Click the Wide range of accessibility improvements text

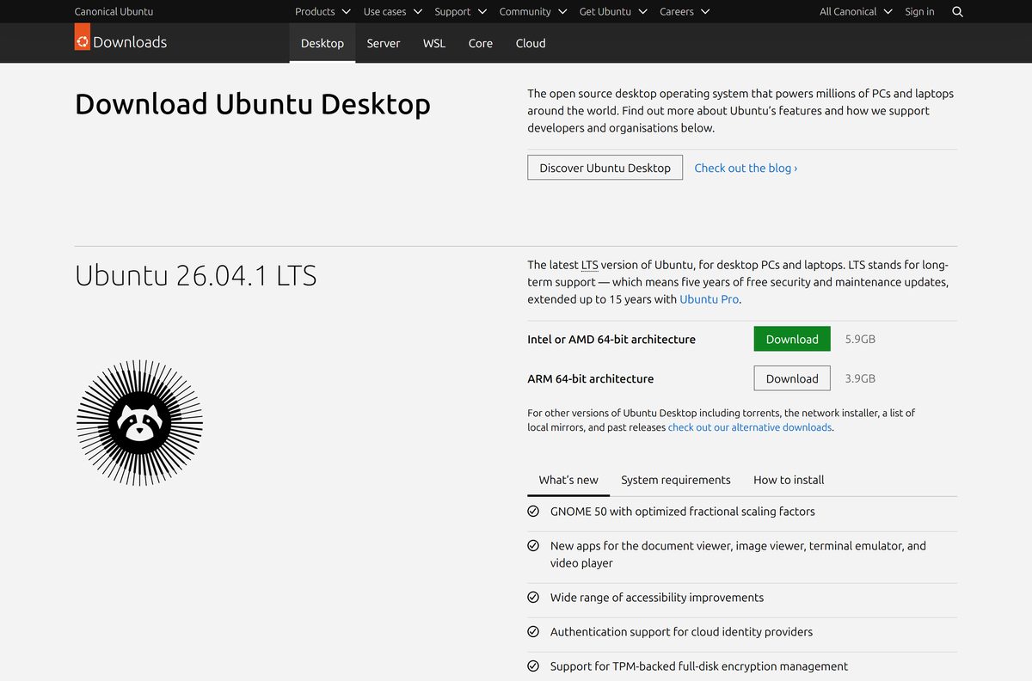657,597
